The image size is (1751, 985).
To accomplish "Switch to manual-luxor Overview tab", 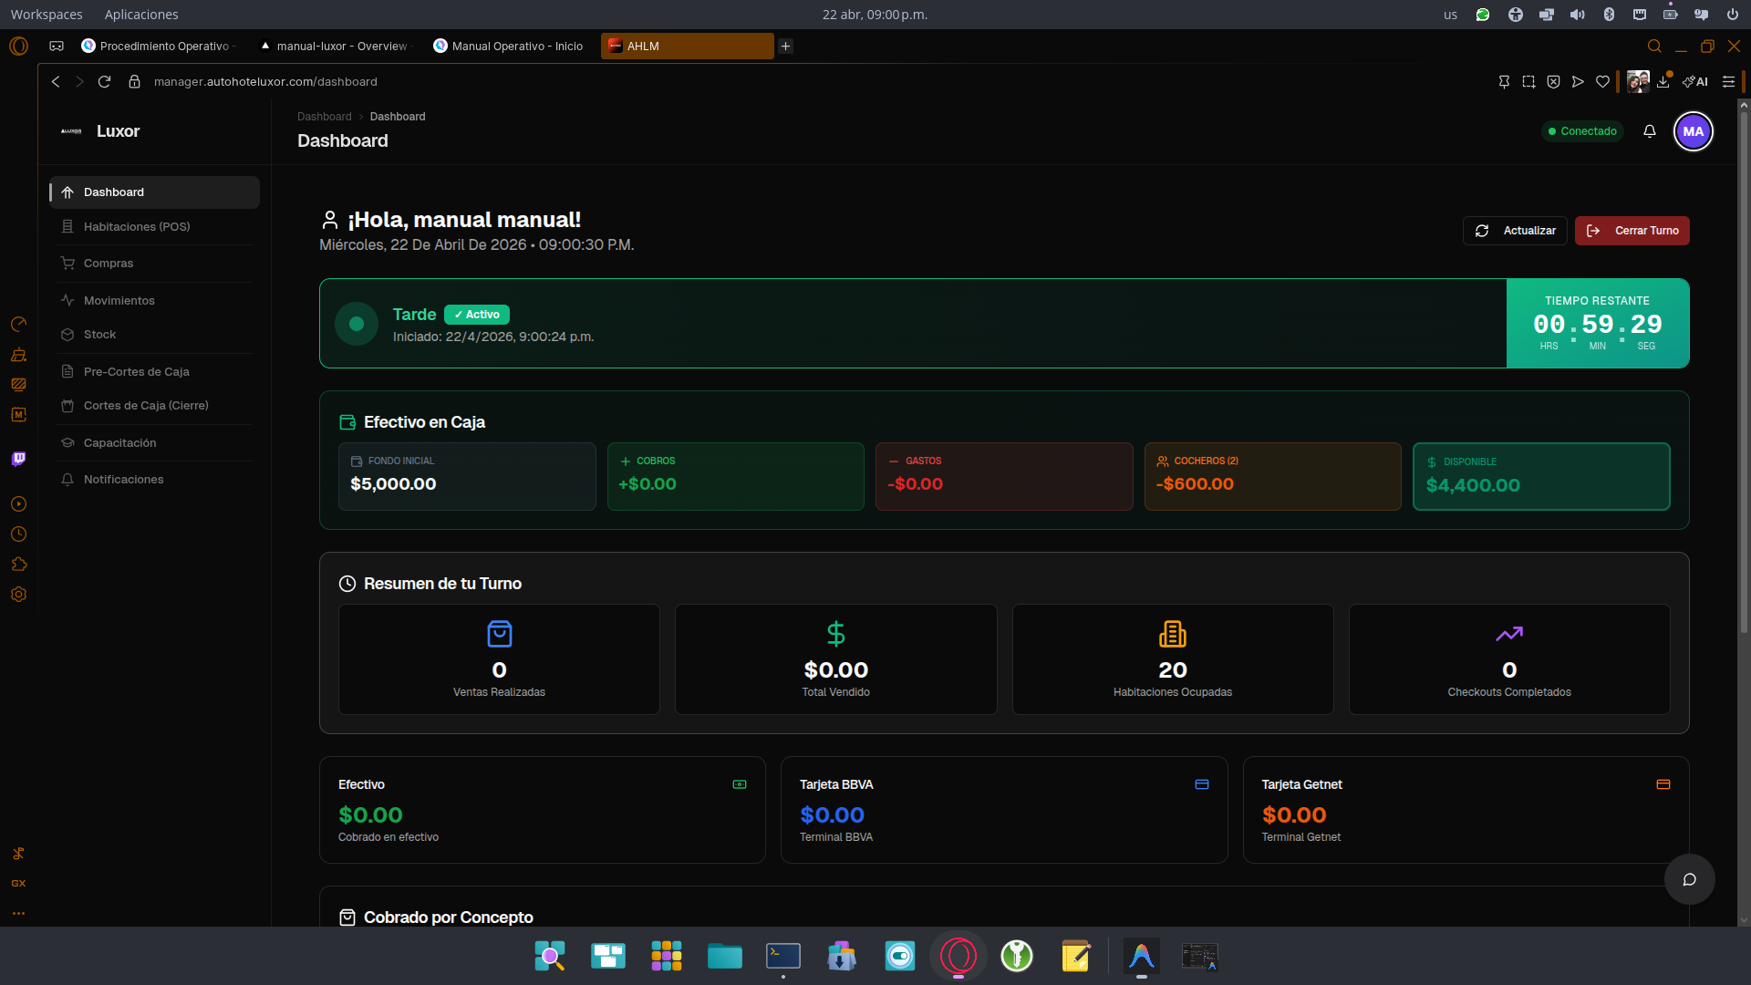I will coord(337,46).
